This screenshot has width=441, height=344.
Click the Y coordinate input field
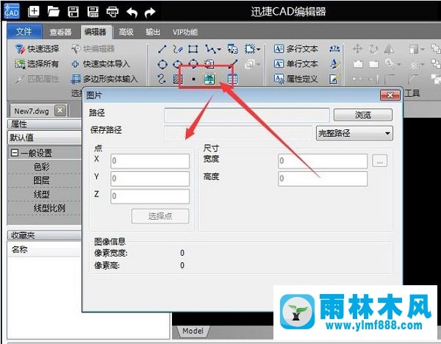(x=150, y=179)
